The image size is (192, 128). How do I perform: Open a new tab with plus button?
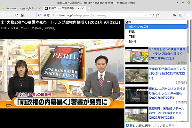point(89,8)
